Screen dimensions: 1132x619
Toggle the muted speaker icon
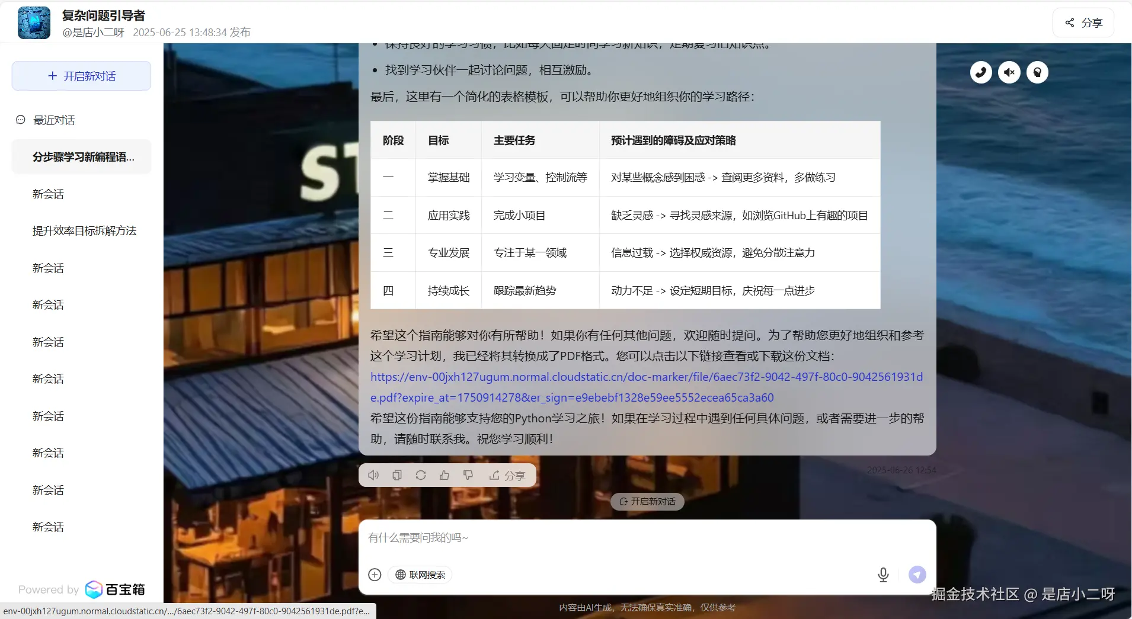tap(1009, 72)
